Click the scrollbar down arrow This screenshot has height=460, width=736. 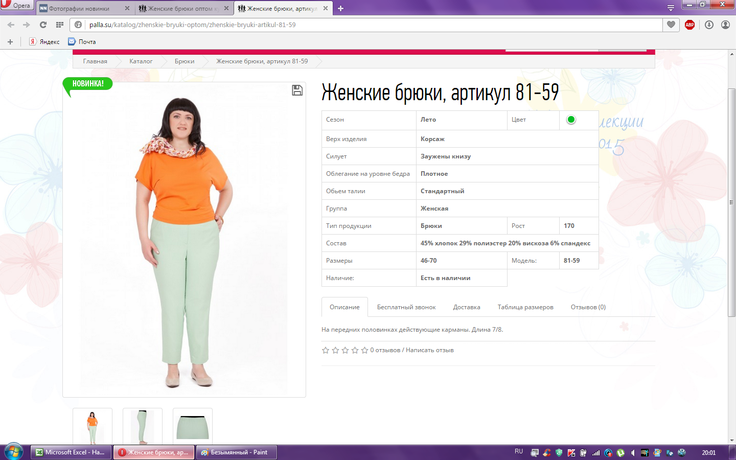(x=732, y=440)
